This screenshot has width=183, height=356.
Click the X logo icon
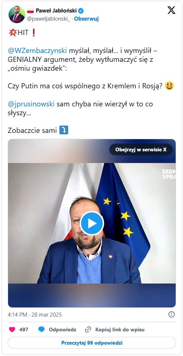pos(171,10)
